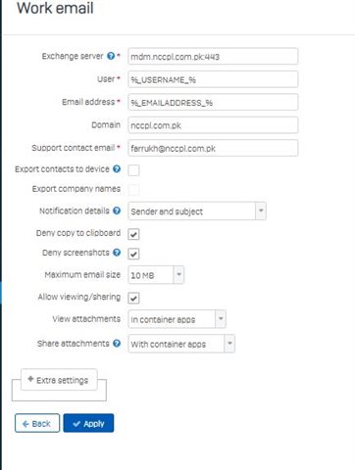Go back using the Back button
The height and width of the screenshot is (470, 355).
point(37,423)
